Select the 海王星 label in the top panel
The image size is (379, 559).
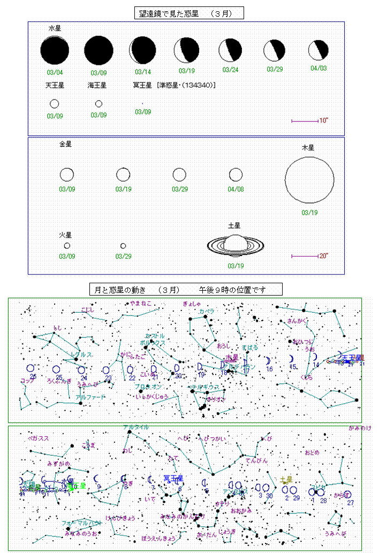[x=97, y=85]
